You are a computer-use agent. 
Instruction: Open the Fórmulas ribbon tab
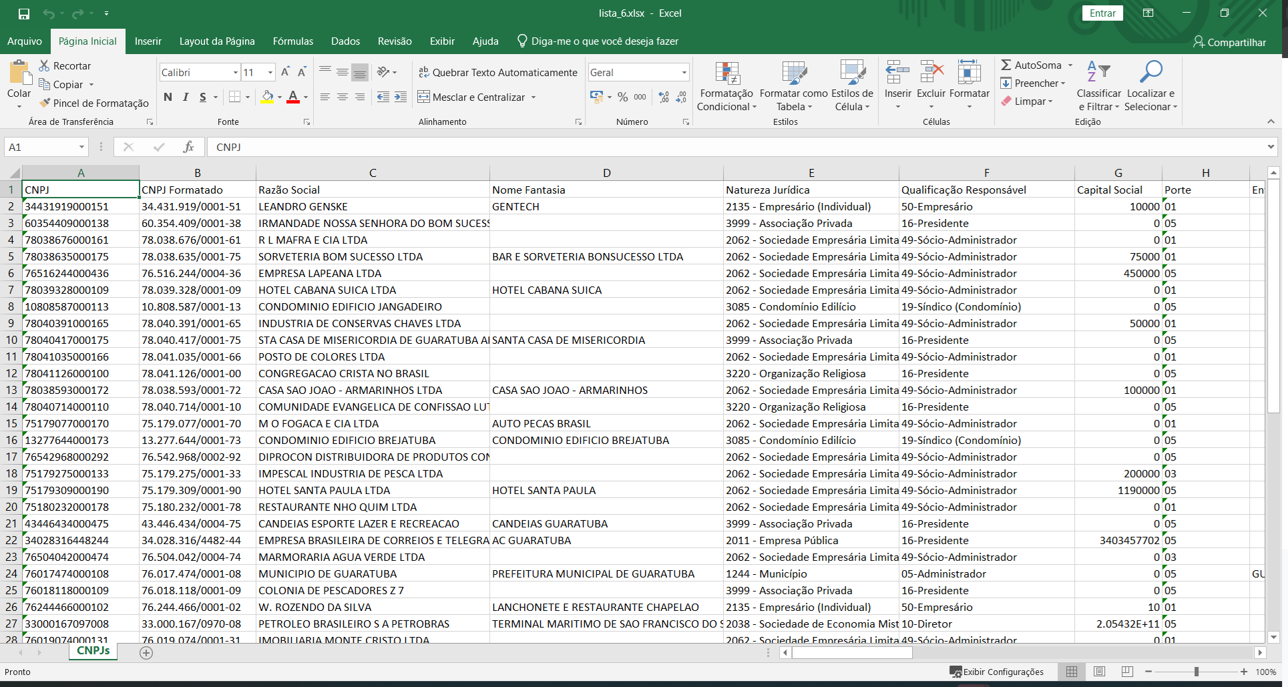(x=292, y=41)
